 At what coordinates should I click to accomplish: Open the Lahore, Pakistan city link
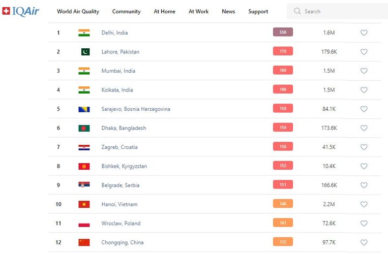(x=120, y=52)
